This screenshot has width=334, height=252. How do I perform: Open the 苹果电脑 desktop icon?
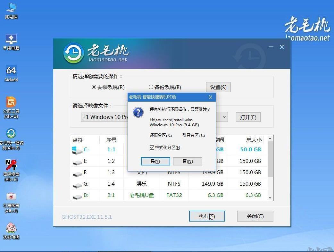point(11,42)
